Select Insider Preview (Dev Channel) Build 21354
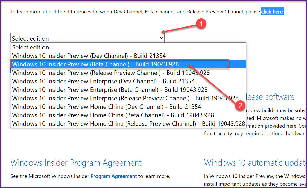The image size is (307, 188). (x=128, y=56)
